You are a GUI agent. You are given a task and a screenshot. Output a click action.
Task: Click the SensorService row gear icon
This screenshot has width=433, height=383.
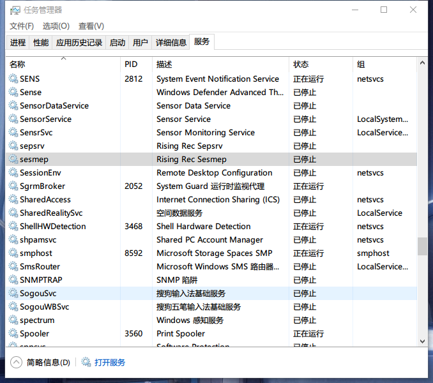(x=13, y=119)
